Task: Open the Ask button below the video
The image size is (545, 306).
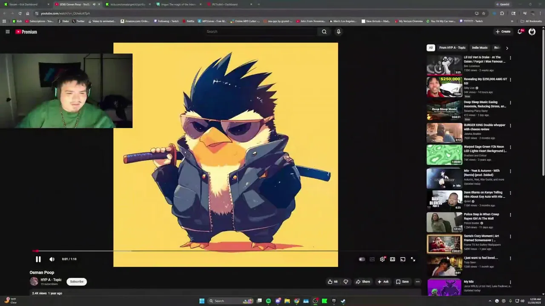Action: (383, 282)
